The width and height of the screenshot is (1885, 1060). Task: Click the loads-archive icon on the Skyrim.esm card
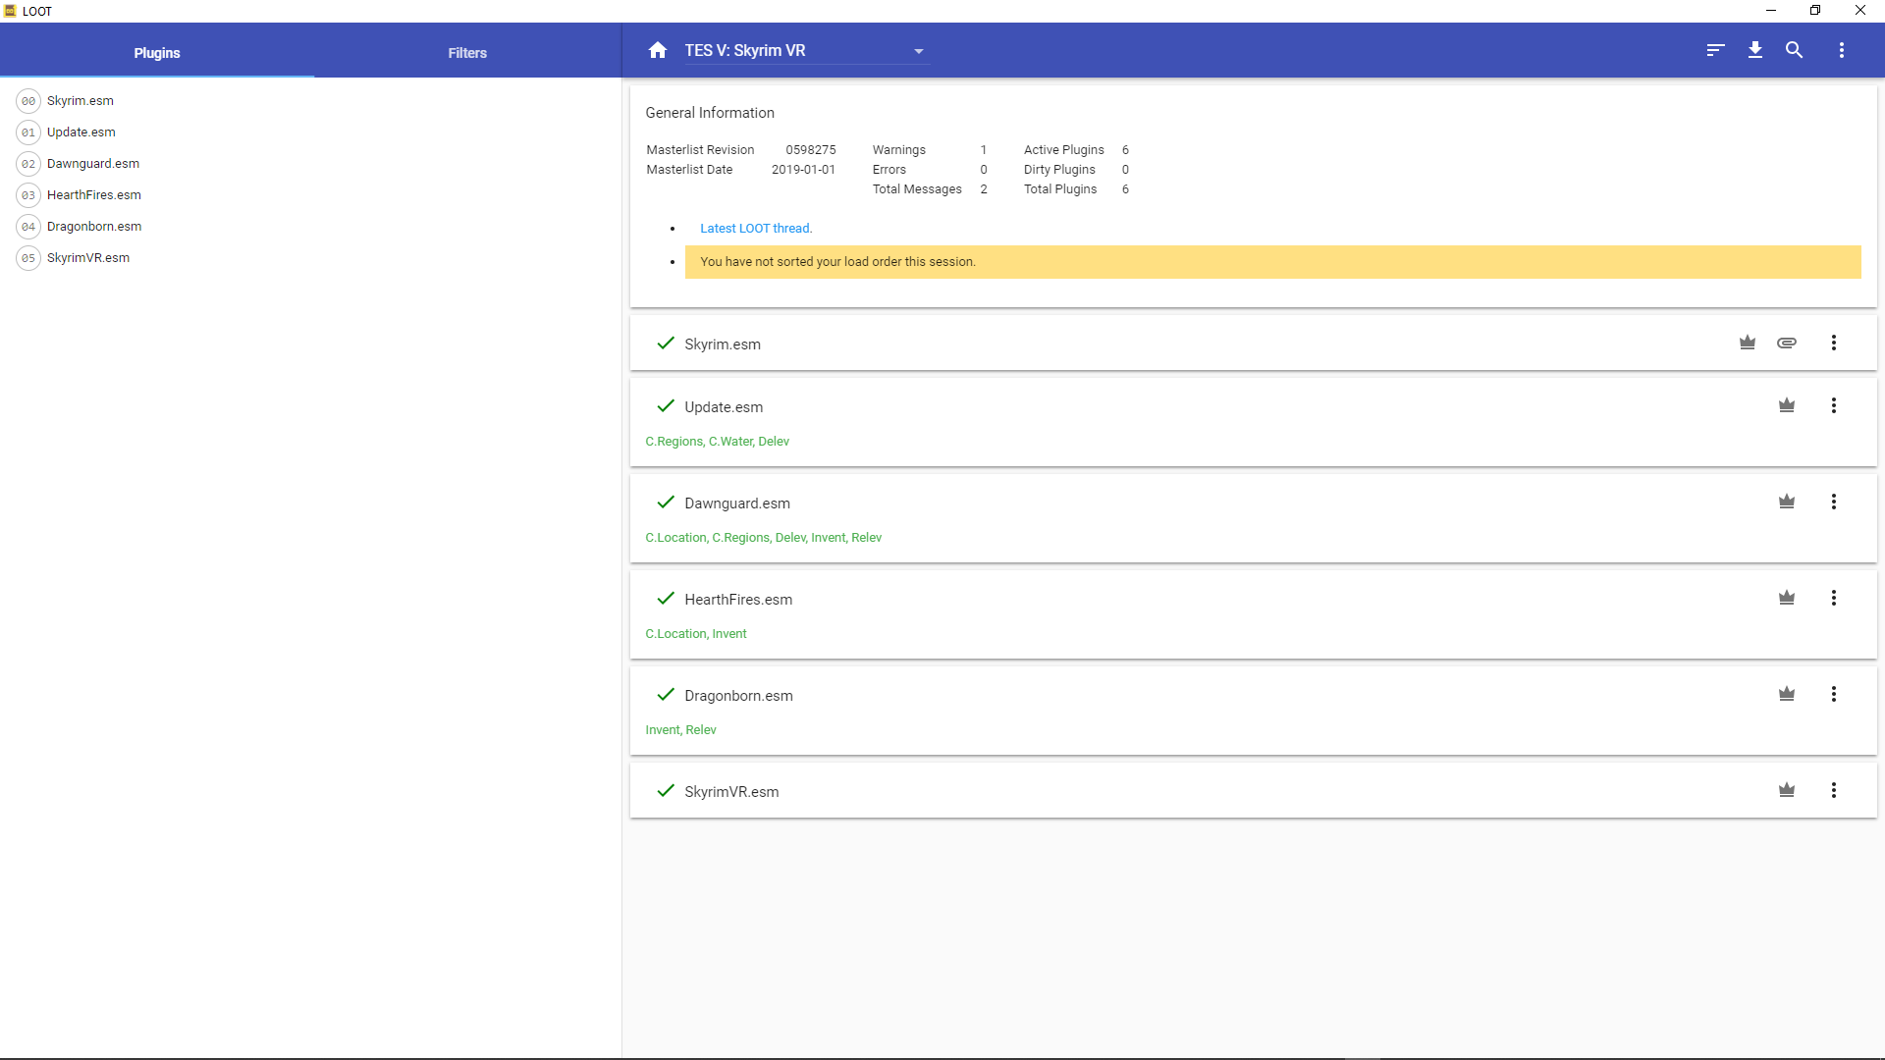pos(1787,343)
